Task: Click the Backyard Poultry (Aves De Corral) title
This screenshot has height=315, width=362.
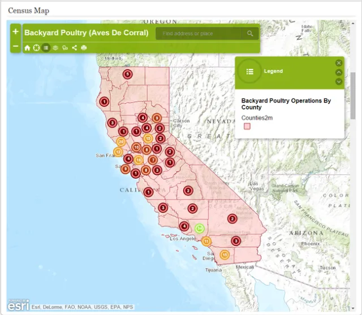Action: pyautogui.click(x=87, y=33)
